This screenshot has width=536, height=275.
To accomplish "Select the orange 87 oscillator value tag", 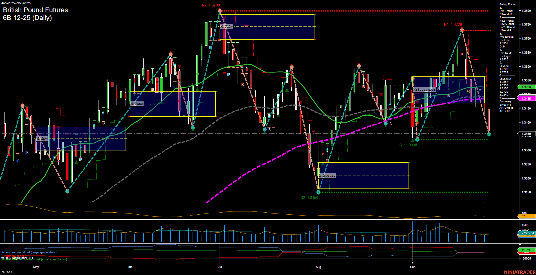I will point(527,216).
